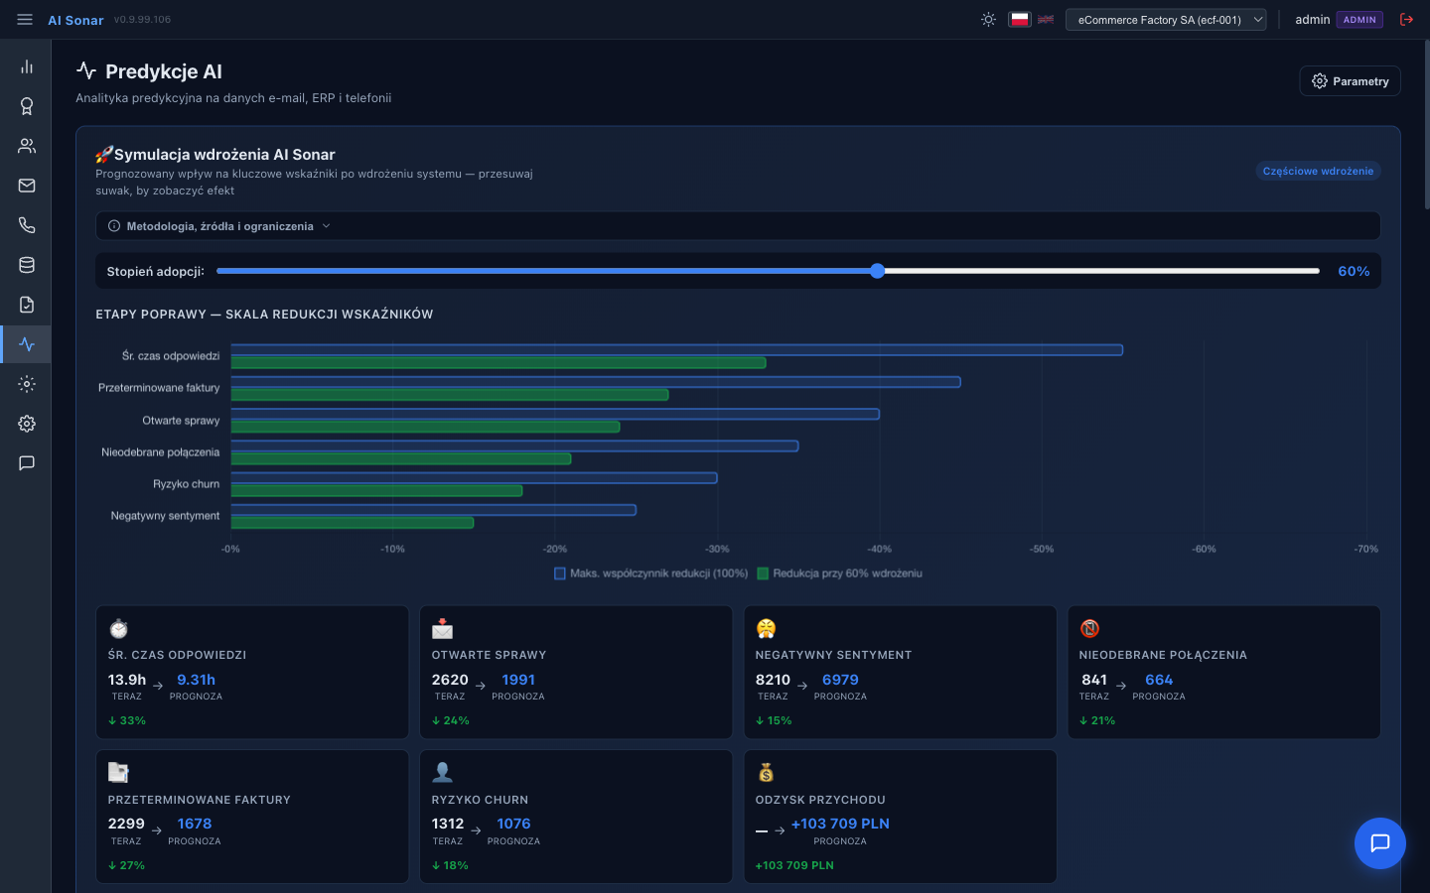The height and width of the screenshot is (893, 1430).
Task: Click the bar chart dashboard sidebar icon
Action: coord(27,66)
